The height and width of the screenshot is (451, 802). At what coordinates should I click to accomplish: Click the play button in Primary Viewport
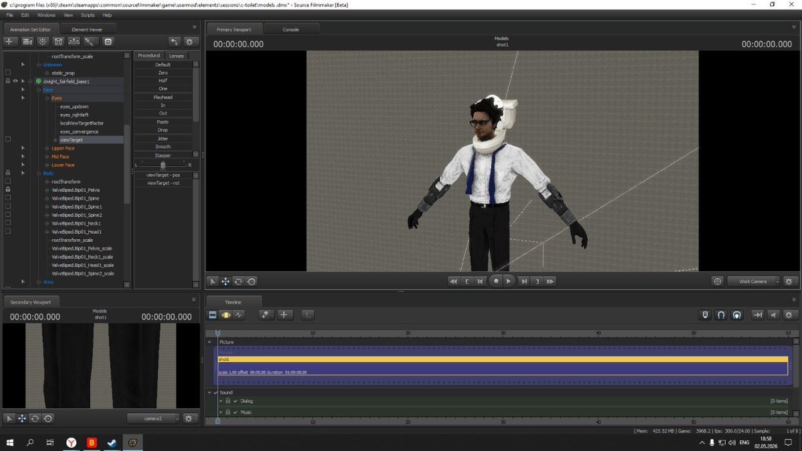(x=509, y=281)
